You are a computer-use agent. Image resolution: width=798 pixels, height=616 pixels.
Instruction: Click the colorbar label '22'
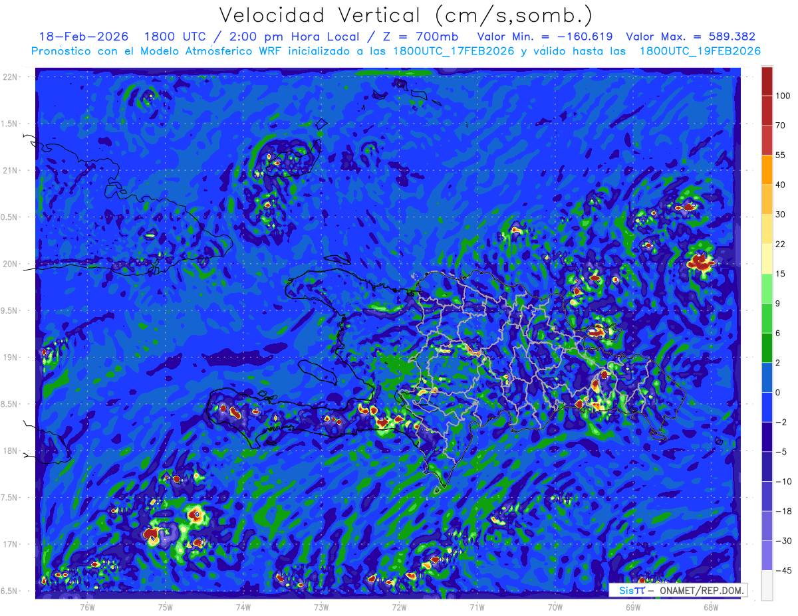pyautogui.click(x=781, y=244)
